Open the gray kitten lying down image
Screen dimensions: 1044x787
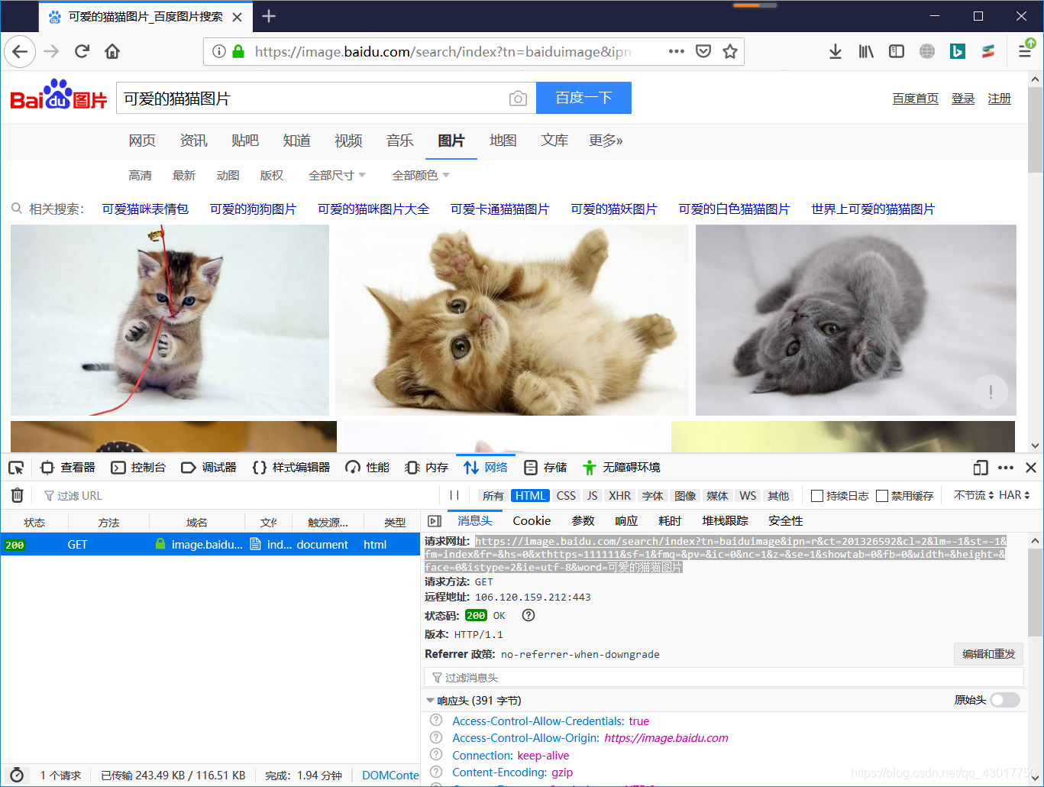pos(855,320)
